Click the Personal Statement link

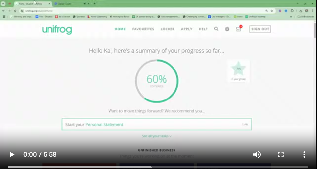point(104,125)
